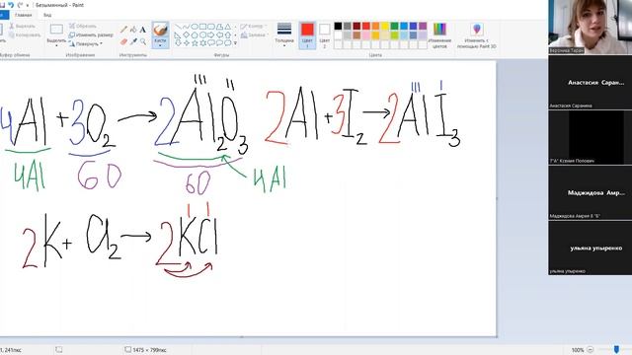The width and height of the screenshot is (632, 355).
Task: Select the Five-point star shape
Action: click(x=195, y=43)
